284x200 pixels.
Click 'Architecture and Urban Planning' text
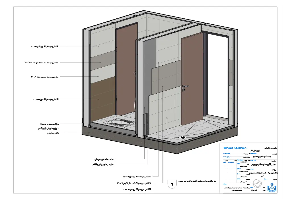(x=237, y=188)
